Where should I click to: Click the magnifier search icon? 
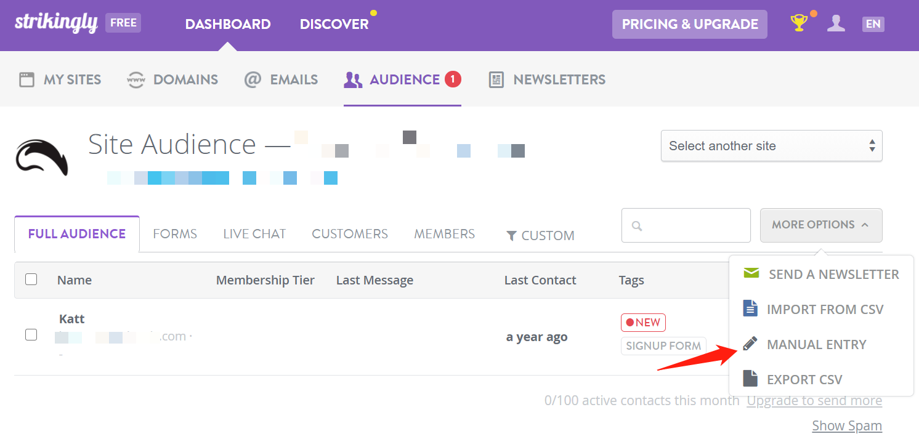point(637,226)
